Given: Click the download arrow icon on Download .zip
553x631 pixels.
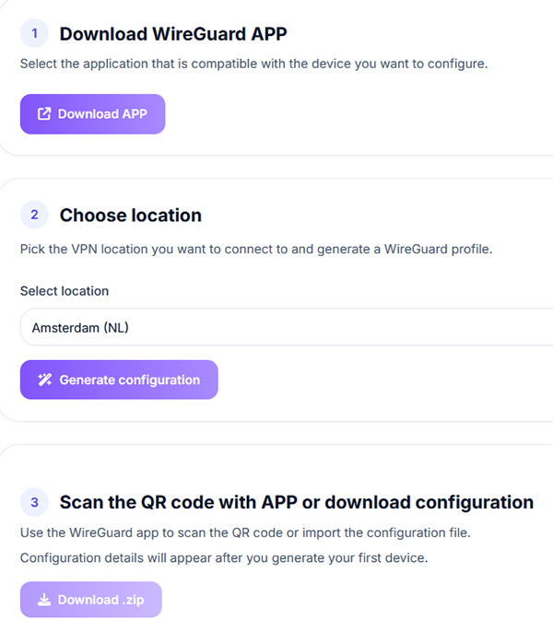Looking at the screenshot, I should (x=44, y=600).
